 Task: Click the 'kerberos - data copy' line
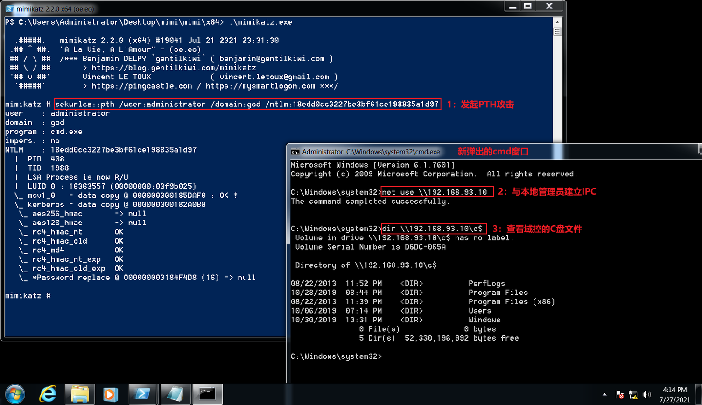(x=110, y=205)
